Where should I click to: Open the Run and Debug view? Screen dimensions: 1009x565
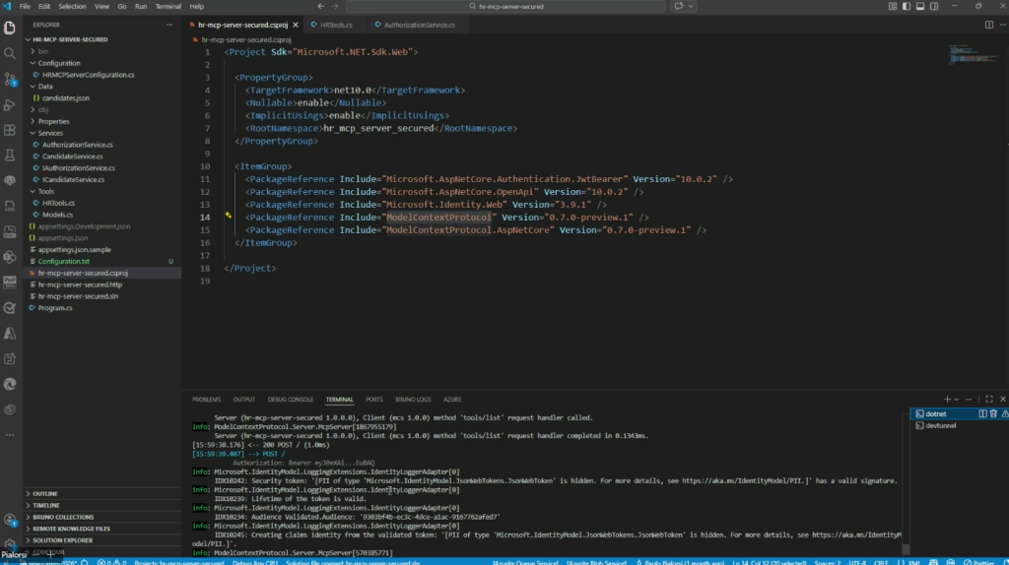pyautogui.click(x=11, y=105)
